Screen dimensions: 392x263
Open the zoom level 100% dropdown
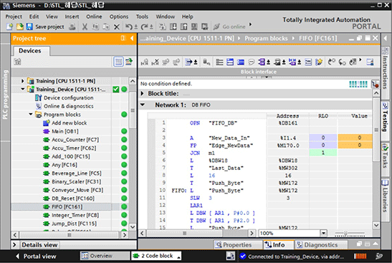click(323, 233)
